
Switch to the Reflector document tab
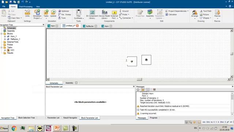tap(90, 26)
